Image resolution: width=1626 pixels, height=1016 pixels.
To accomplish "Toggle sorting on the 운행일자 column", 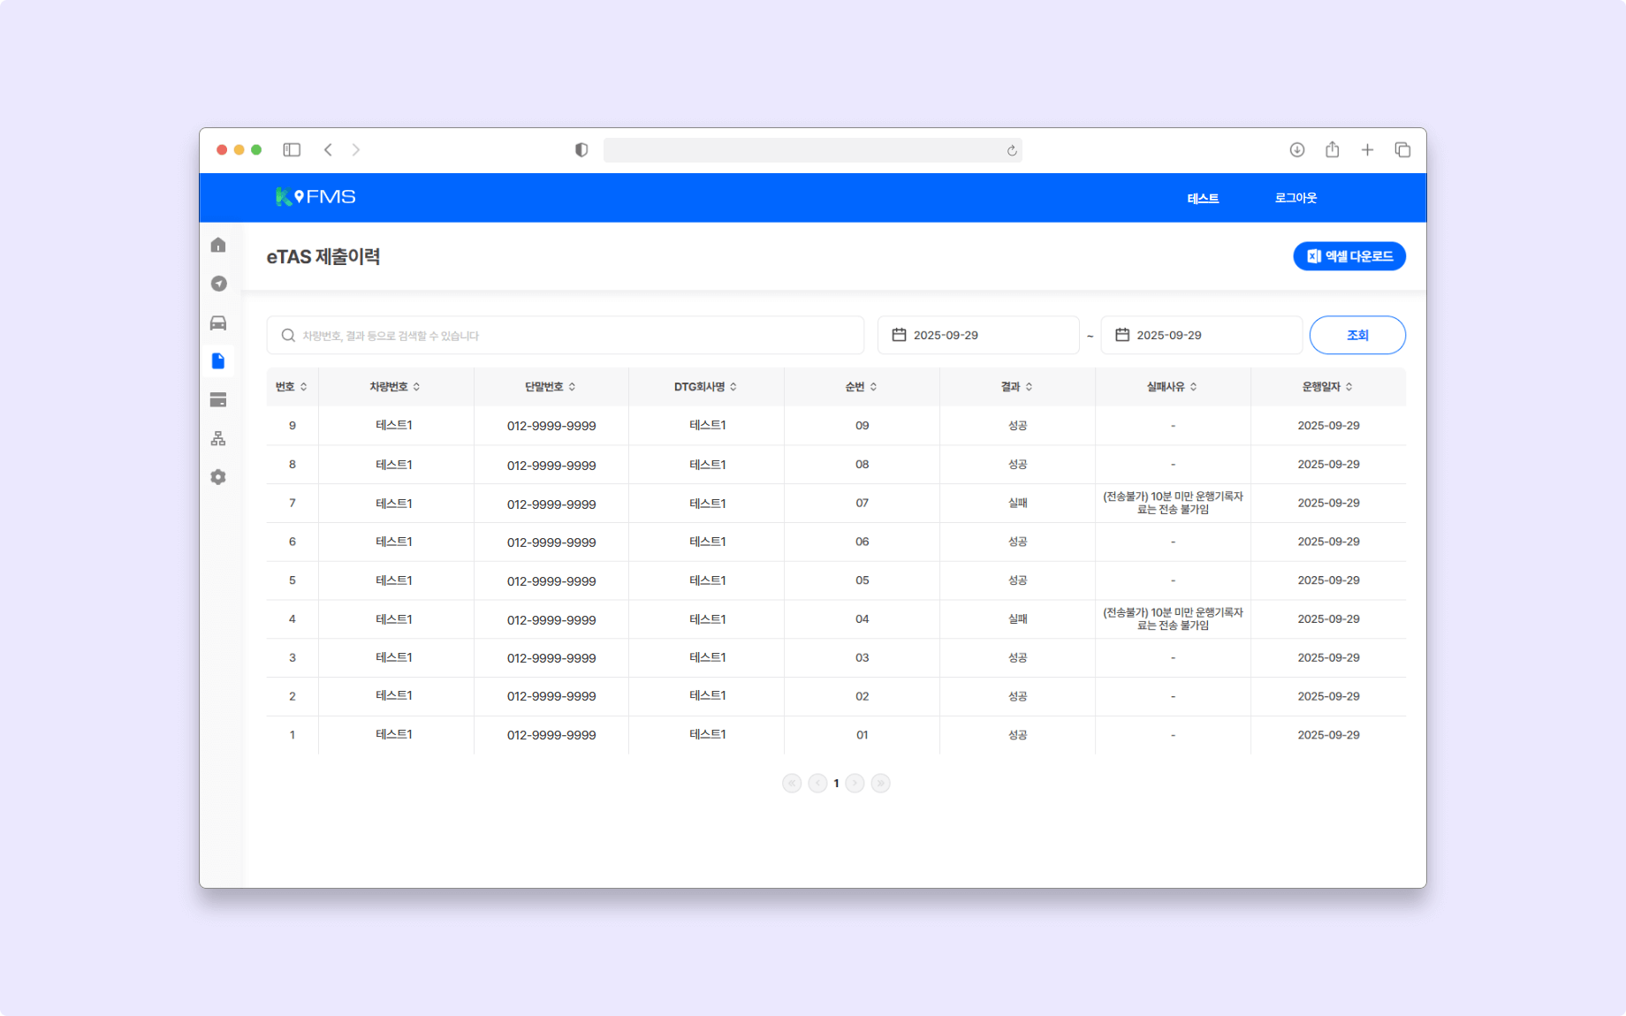I will pos(1326,386).
